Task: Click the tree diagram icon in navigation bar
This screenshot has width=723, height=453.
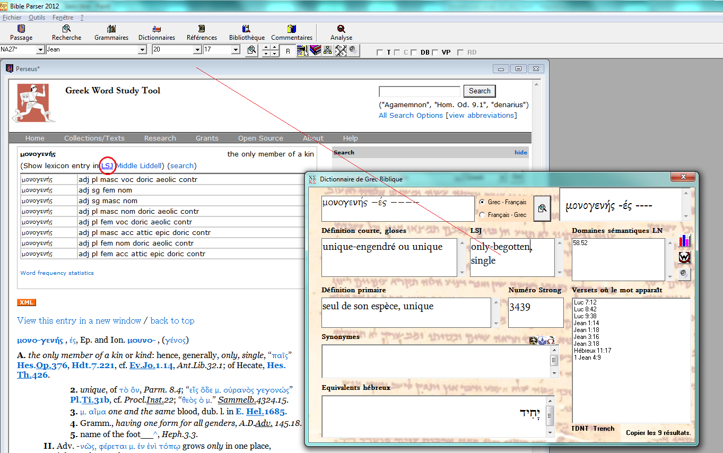Action: click(x=327, y=50)
